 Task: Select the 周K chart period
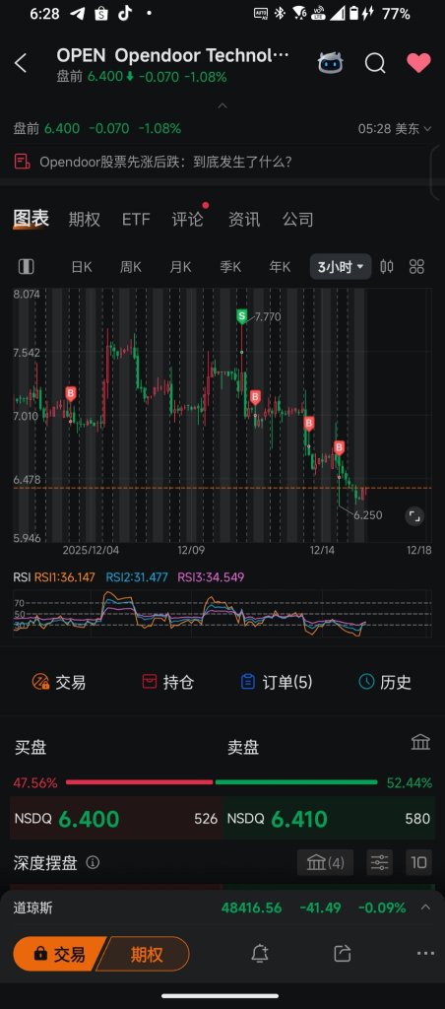[x=131, y=266]
